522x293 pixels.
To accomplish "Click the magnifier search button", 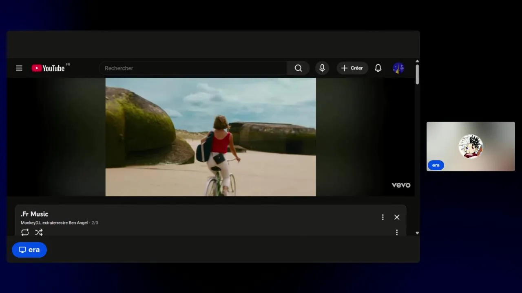I will point(298,68).
